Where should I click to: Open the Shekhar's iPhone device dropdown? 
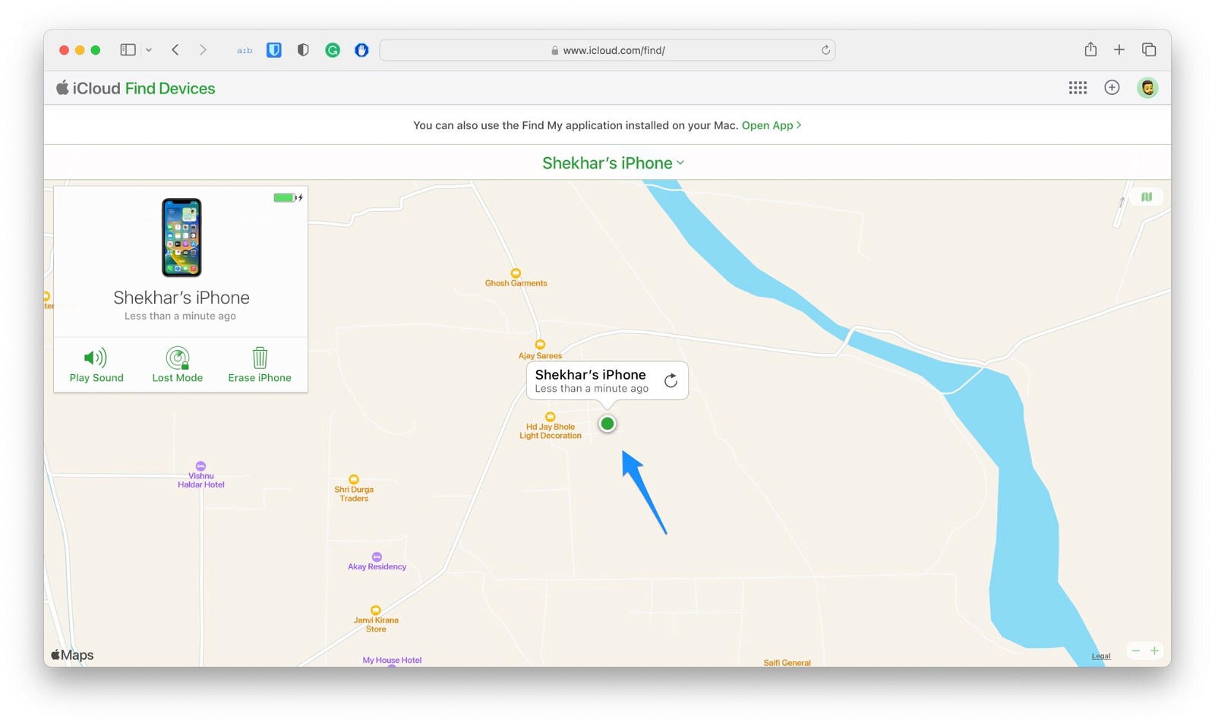[x=613, y=162]
